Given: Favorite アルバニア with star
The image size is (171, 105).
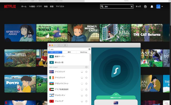Looking at the screenshot, I should [x=86, y=101].
